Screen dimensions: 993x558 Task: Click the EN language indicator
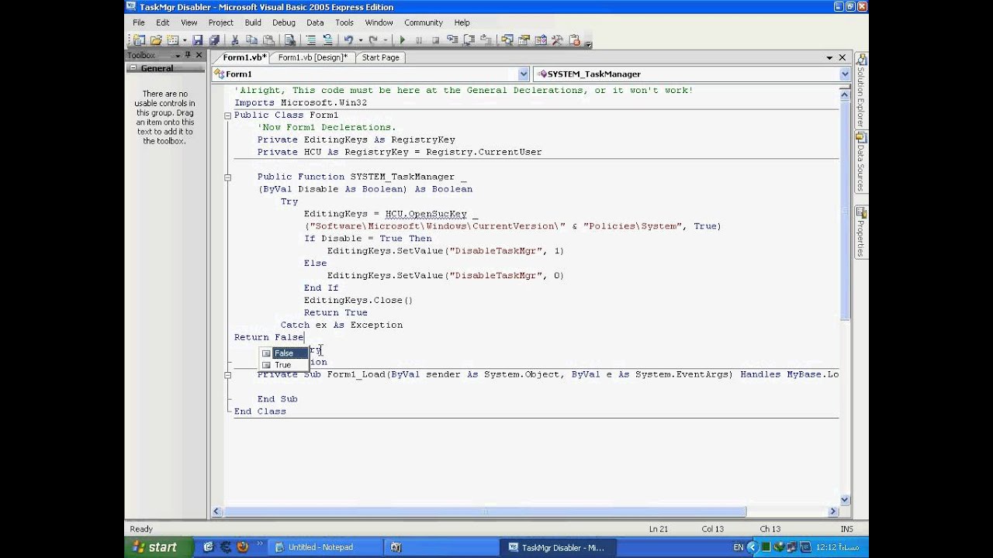pos(738,547)
